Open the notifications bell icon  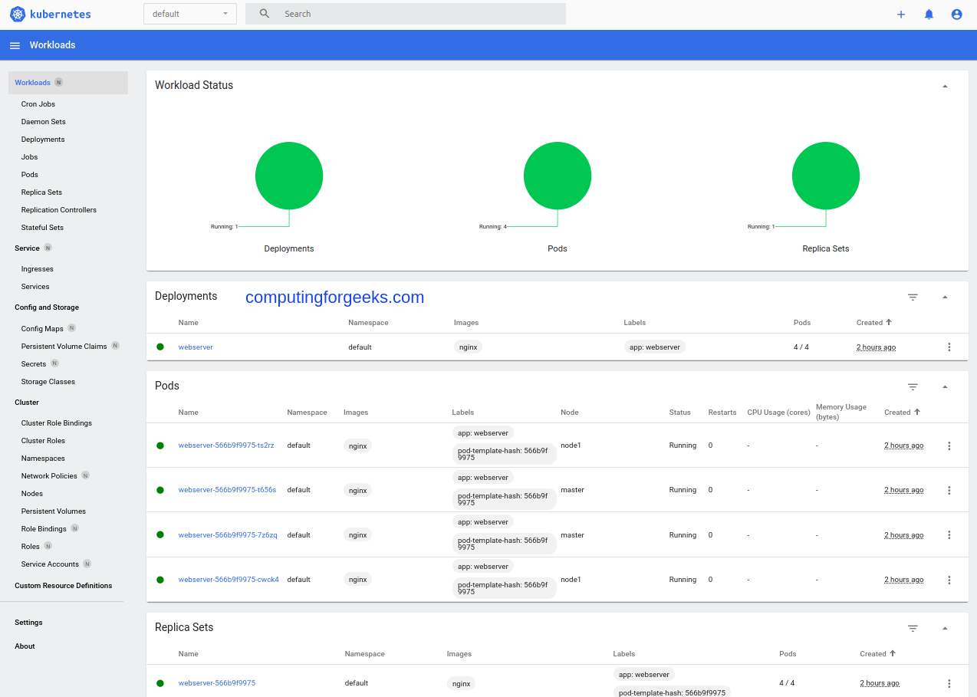point(929,14)
